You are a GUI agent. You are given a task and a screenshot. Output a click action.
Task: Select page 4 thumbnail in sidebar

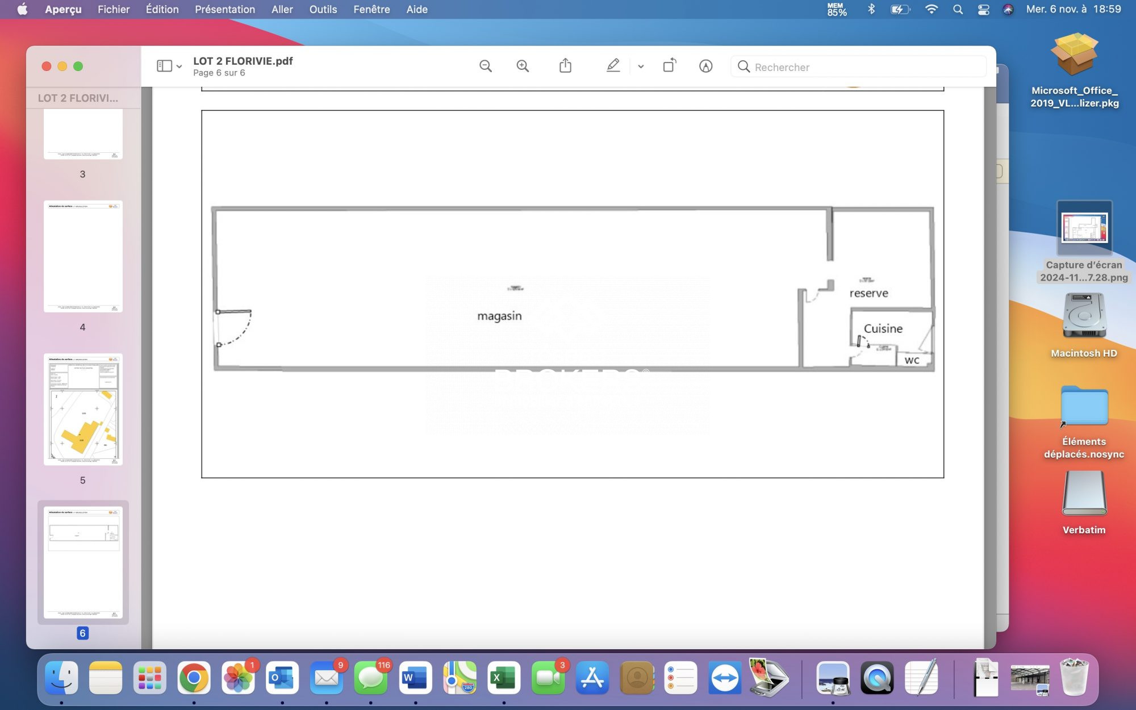coord(83,256)
